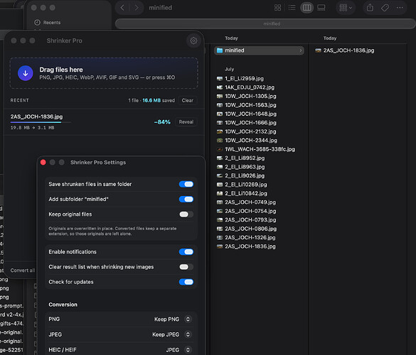
Task: Toggle Add subfolder "minified" switch
Action: (x=186, y=200)
